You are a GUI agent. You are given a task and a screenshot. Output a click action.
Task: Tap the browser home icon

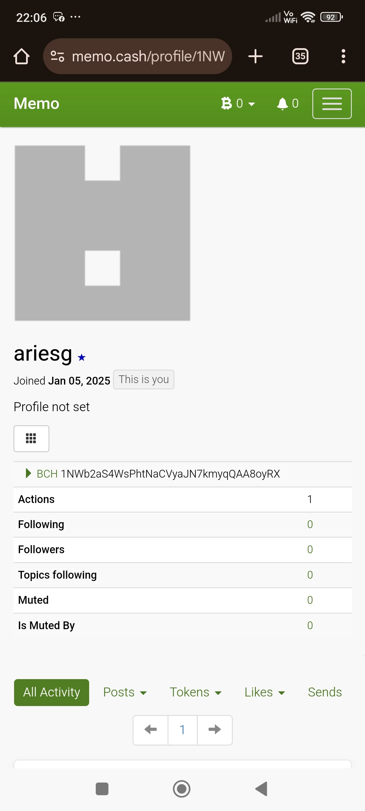pos(22,56)
